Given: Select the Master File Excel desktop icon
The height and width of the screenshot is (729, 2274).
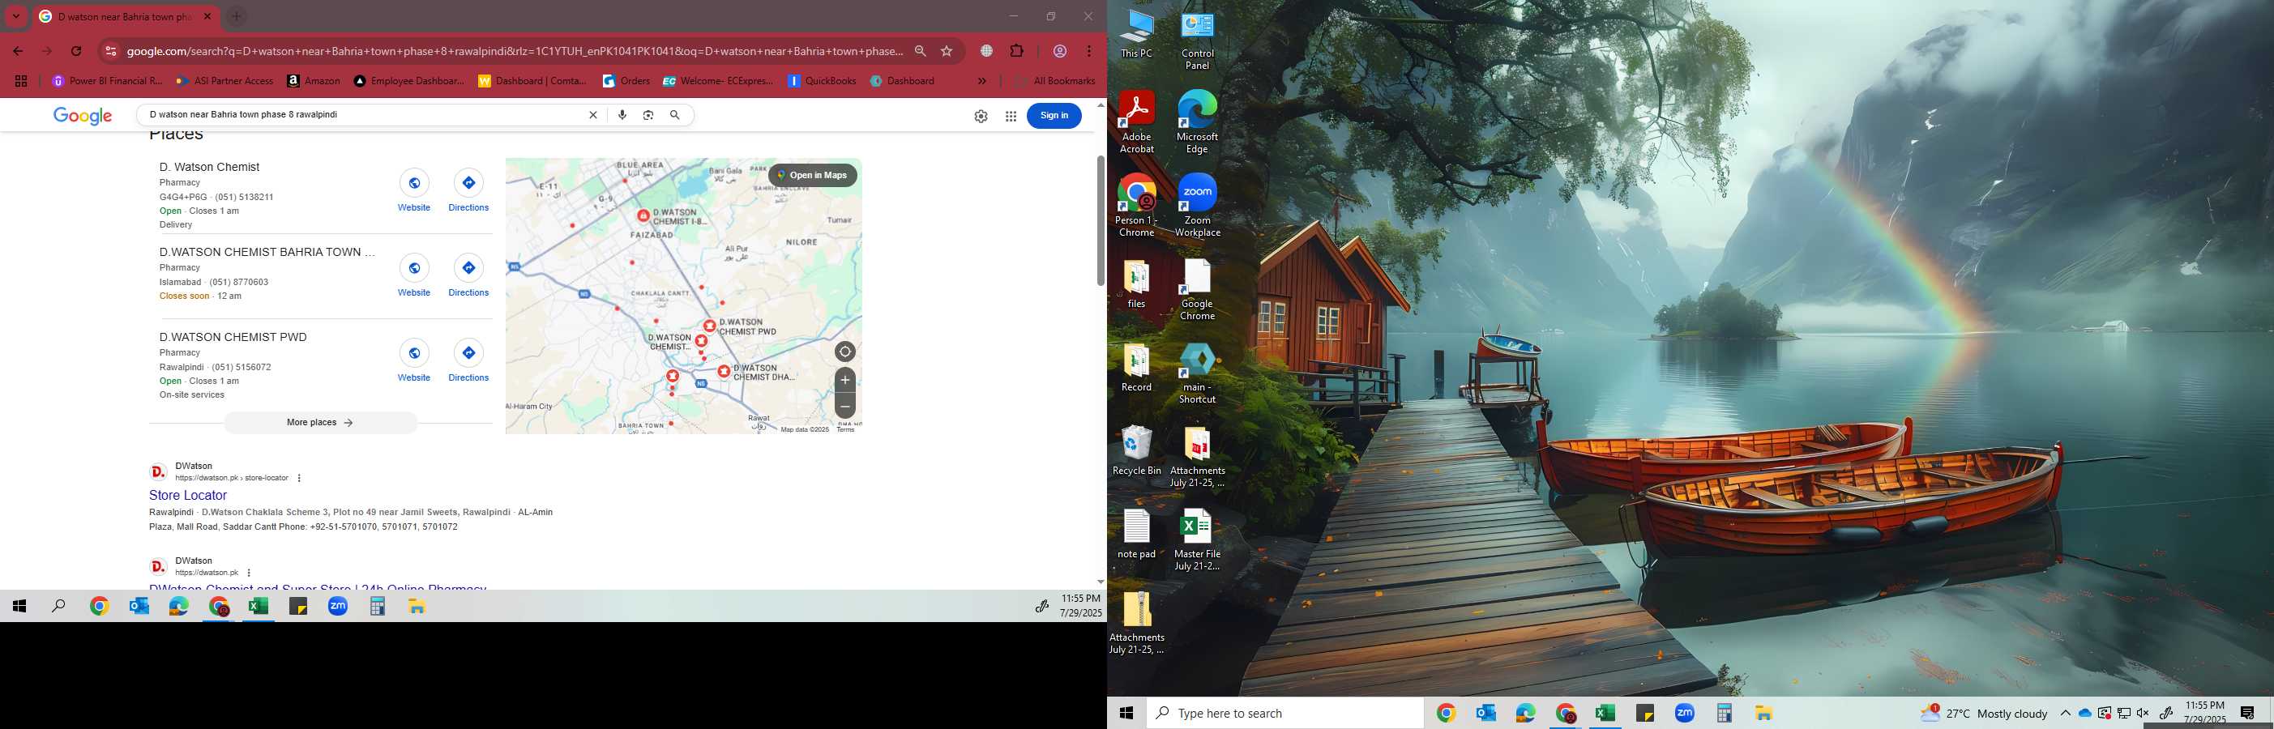Looking at the screenshot, I should pyautogui.click(x=1197, y=540).
